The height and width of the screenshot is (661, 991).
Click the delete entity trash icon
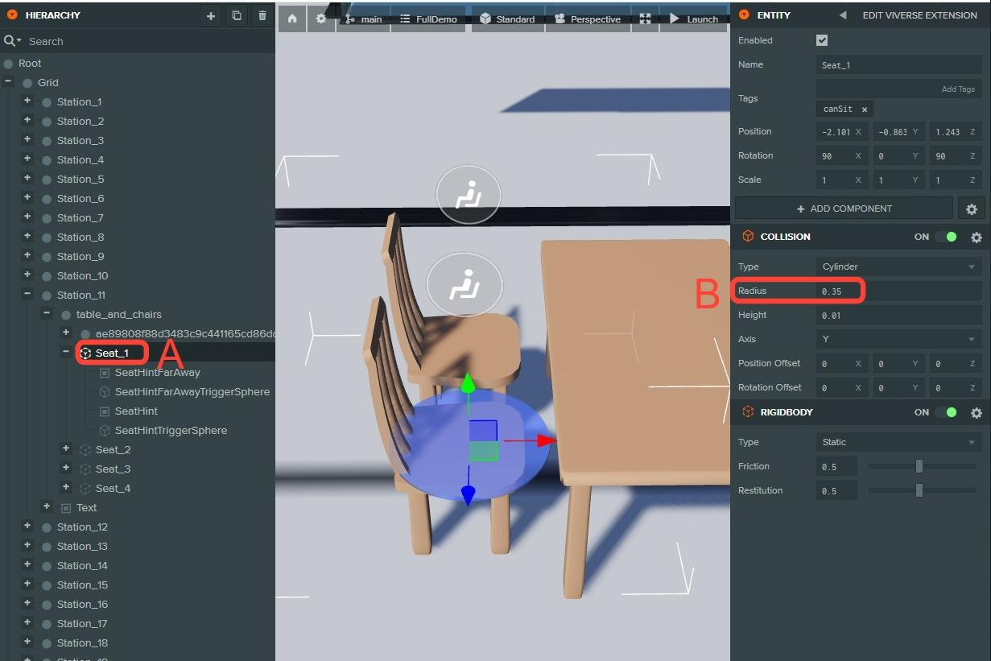tap(262, 16)
